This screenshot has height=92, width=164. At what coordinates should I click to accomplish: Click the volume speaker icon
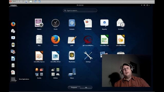click(144, 5)
